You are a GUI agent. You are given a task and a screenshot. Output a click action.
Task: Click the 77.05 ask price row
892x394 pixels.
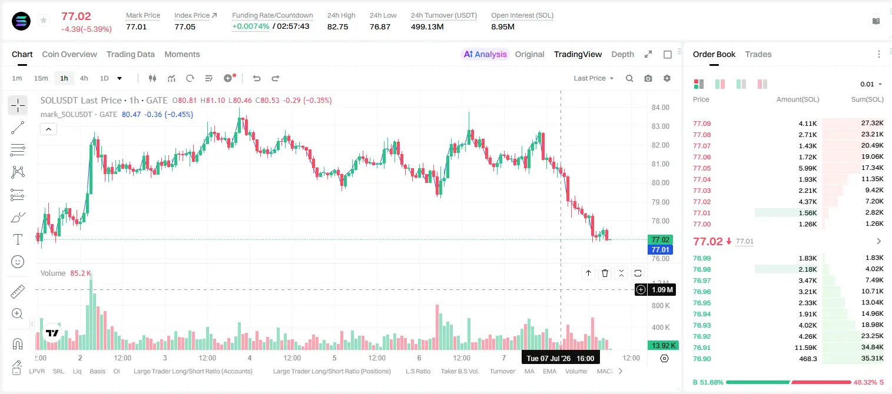click(x=788, y=168)
